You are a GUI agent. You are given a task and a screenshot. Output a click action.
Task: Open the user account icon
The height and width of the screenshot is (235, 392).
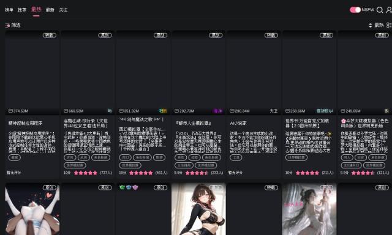tap(389, 10)
